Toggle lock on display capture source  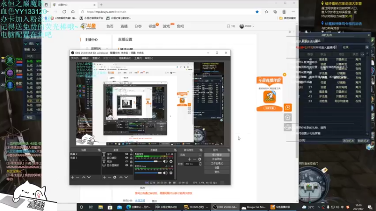coord(131,165)
